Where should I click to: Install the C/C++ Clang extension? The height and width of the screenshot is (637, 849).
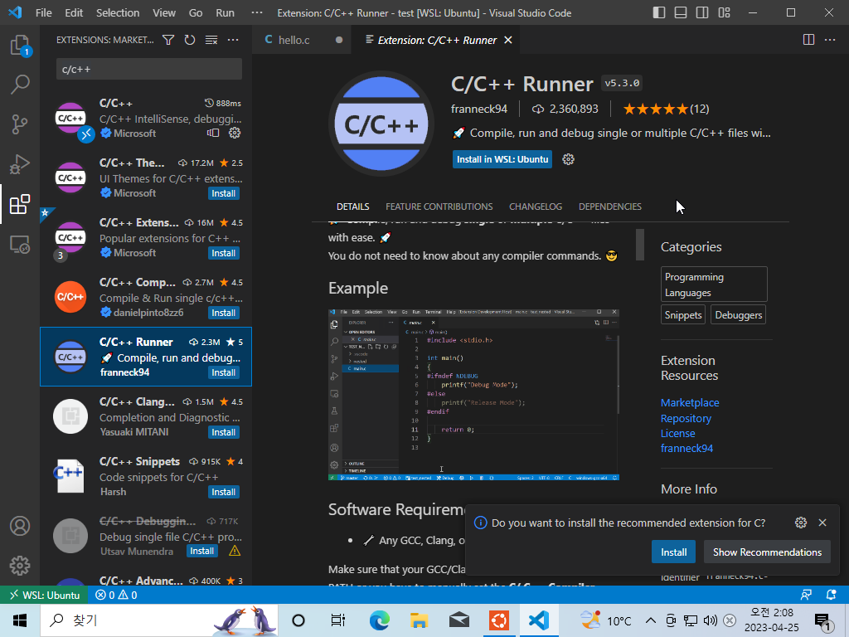(224, 432)
